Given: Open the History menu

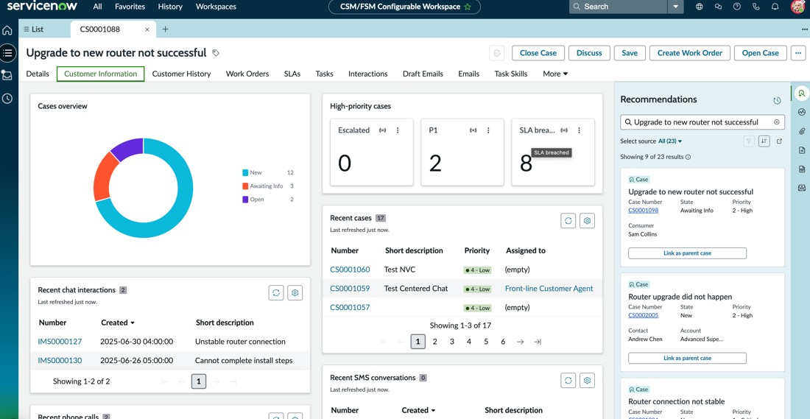Looking at the screenshot, I should pos(170,7).
